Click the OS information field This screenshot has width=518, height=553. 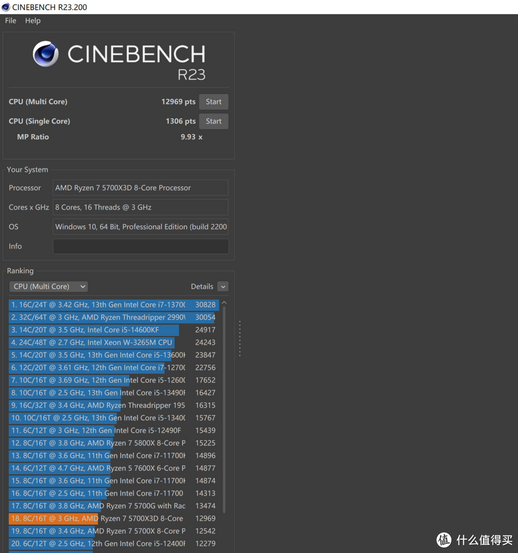[141, 227]
